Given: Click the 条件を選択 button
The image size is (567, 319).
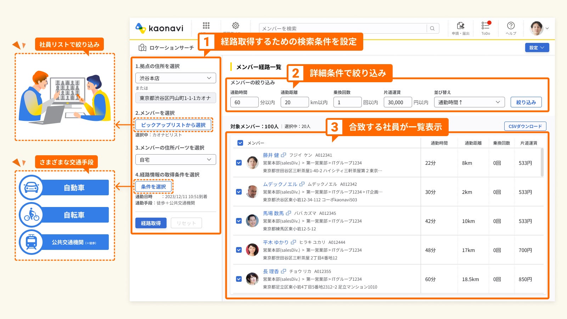Looking at the screenshot, I should [153, 186].
